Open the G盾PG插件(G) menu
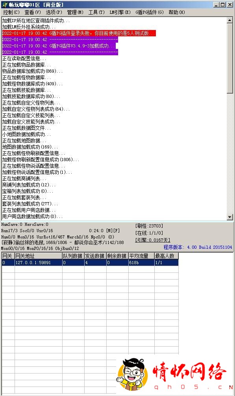 click(150, 12)
